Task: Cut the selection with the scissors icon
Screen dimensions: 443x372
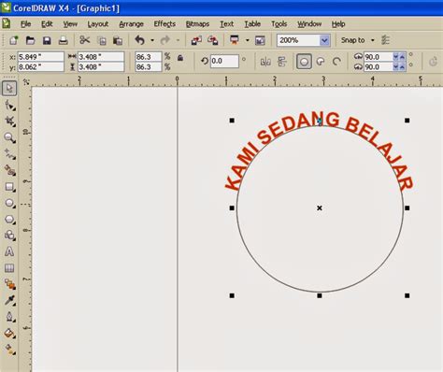Action: tap(84, 40)
